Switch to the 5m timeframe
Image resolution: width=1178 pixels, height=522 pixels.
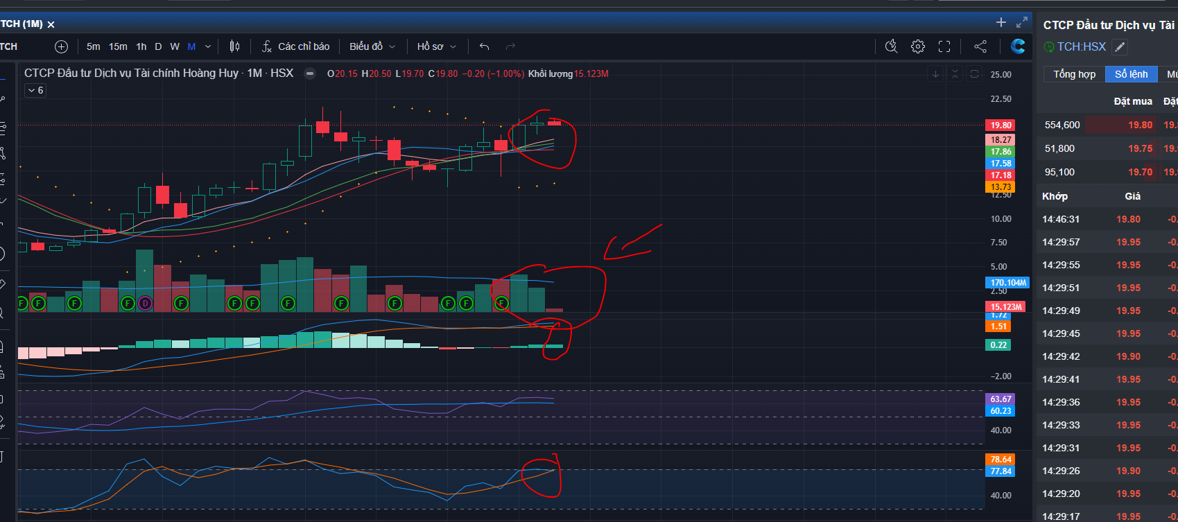click(x=94, y=46)
